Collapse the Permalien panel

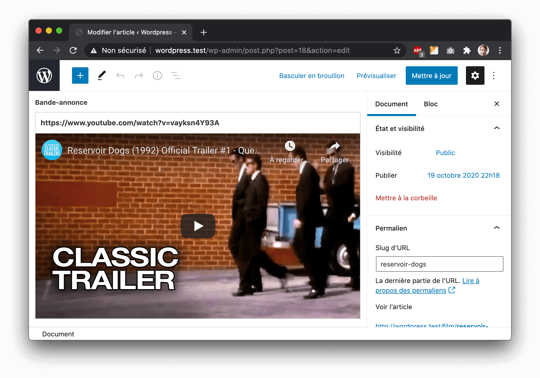tap(497, 228)
